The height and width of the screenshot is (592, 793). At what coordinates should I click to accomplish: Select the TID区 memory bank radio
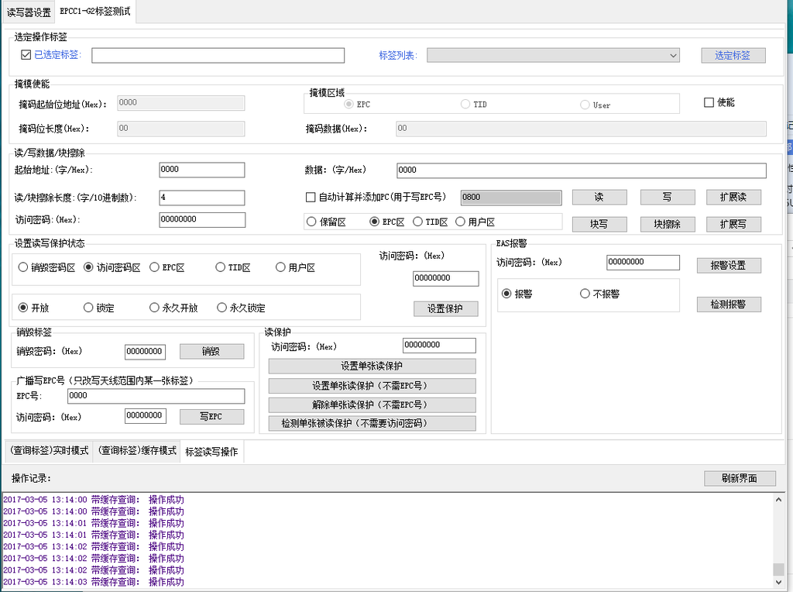click(x=417, y=222)
